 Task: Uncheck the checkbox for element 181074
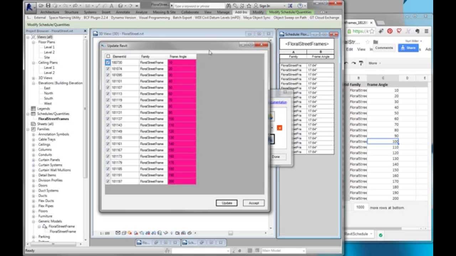pos(108,69)
